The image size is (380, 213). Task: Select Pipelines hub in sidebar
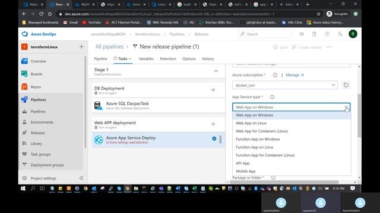pos(38,100)
